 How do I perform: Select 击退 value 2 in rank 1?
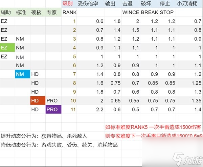131,21
